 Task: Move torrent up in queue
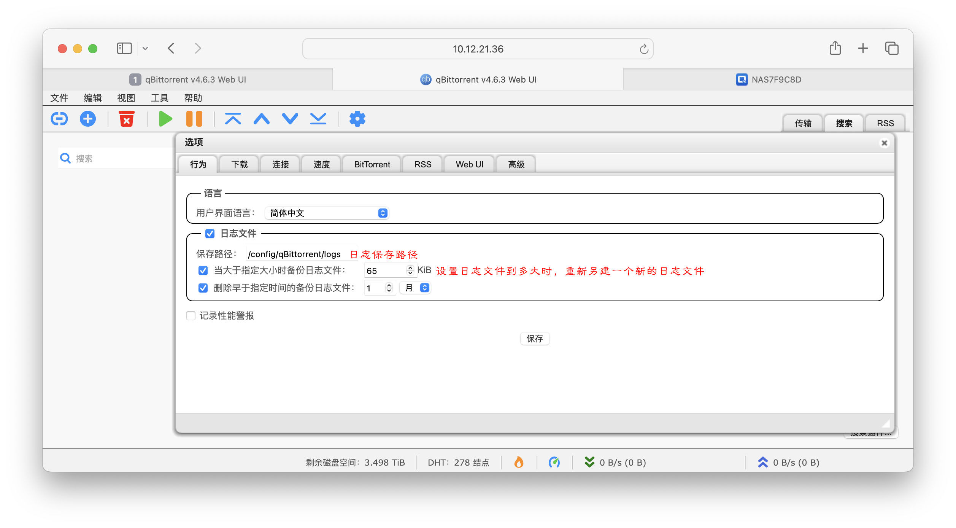[262, 119]
